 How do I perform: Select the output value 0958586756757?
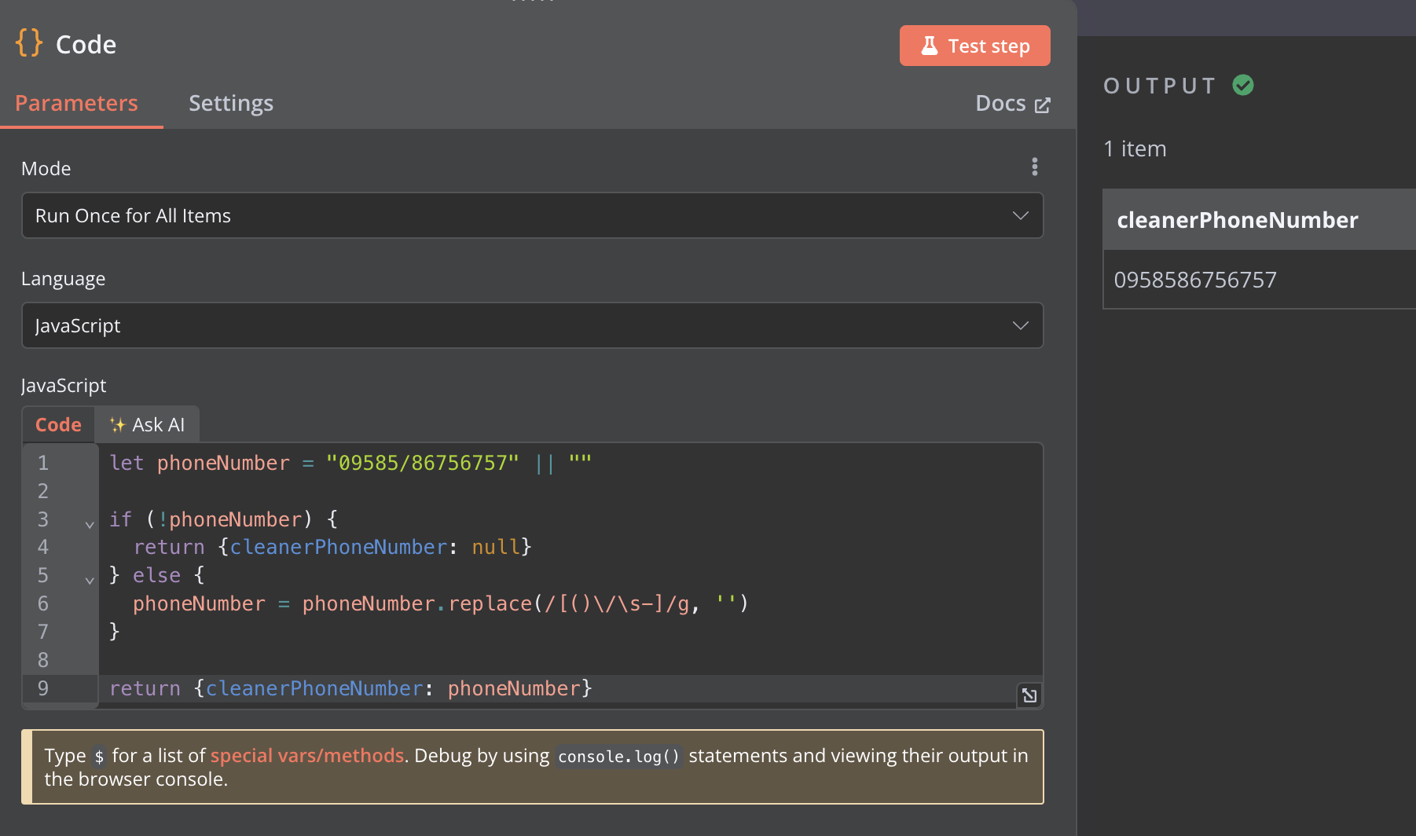pos(1195,280)
